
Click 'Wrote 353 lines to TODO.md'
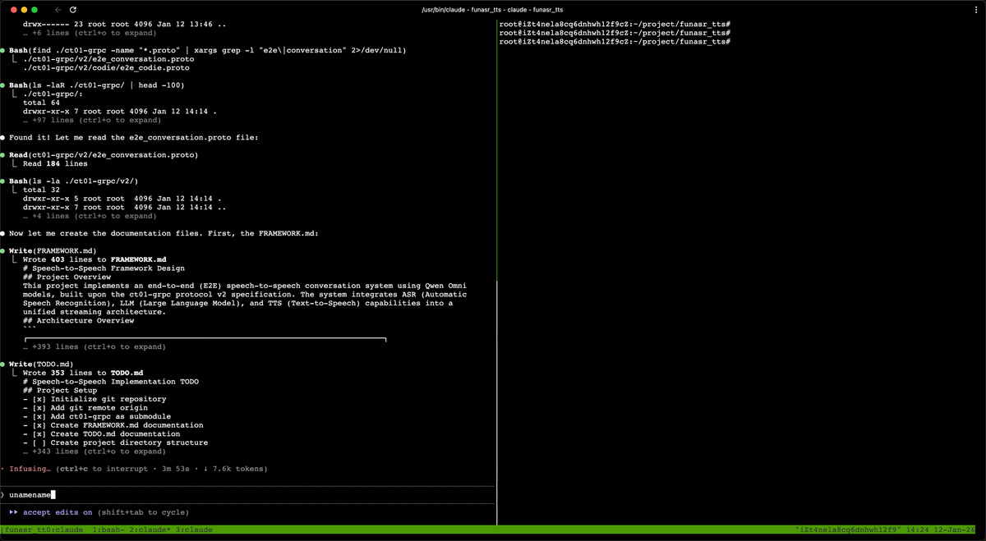click(x=83, y=373)
